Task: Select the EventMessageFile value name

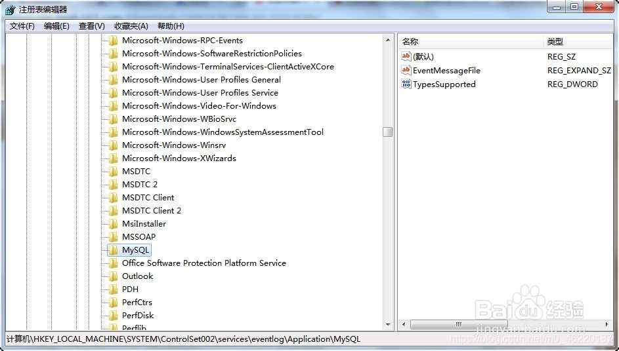Action: 446,71
